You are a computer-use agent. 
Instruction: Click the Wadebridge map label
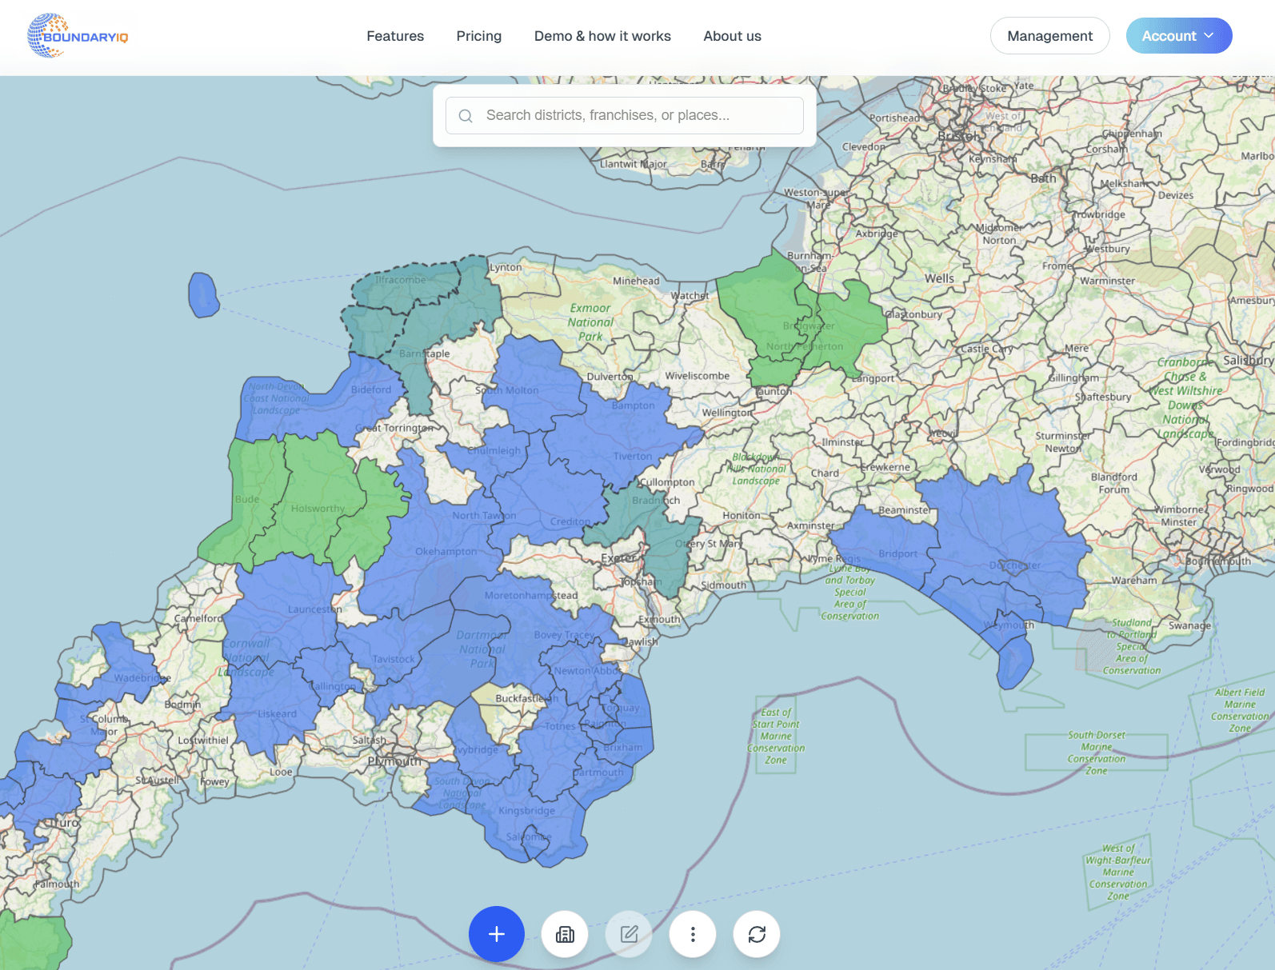click(x=142, y=678)
